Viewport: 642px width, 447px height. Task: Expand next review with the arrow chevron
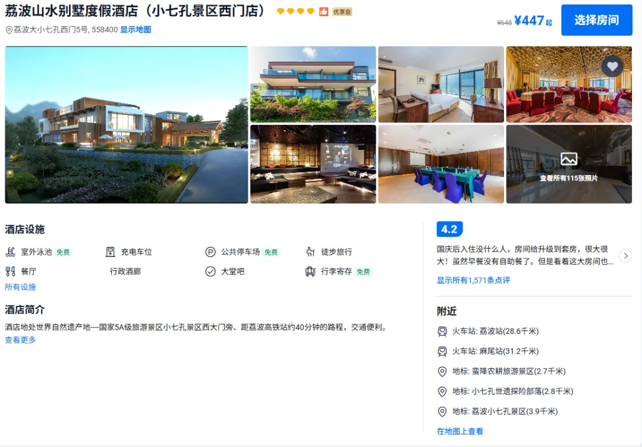coord(625,256)
